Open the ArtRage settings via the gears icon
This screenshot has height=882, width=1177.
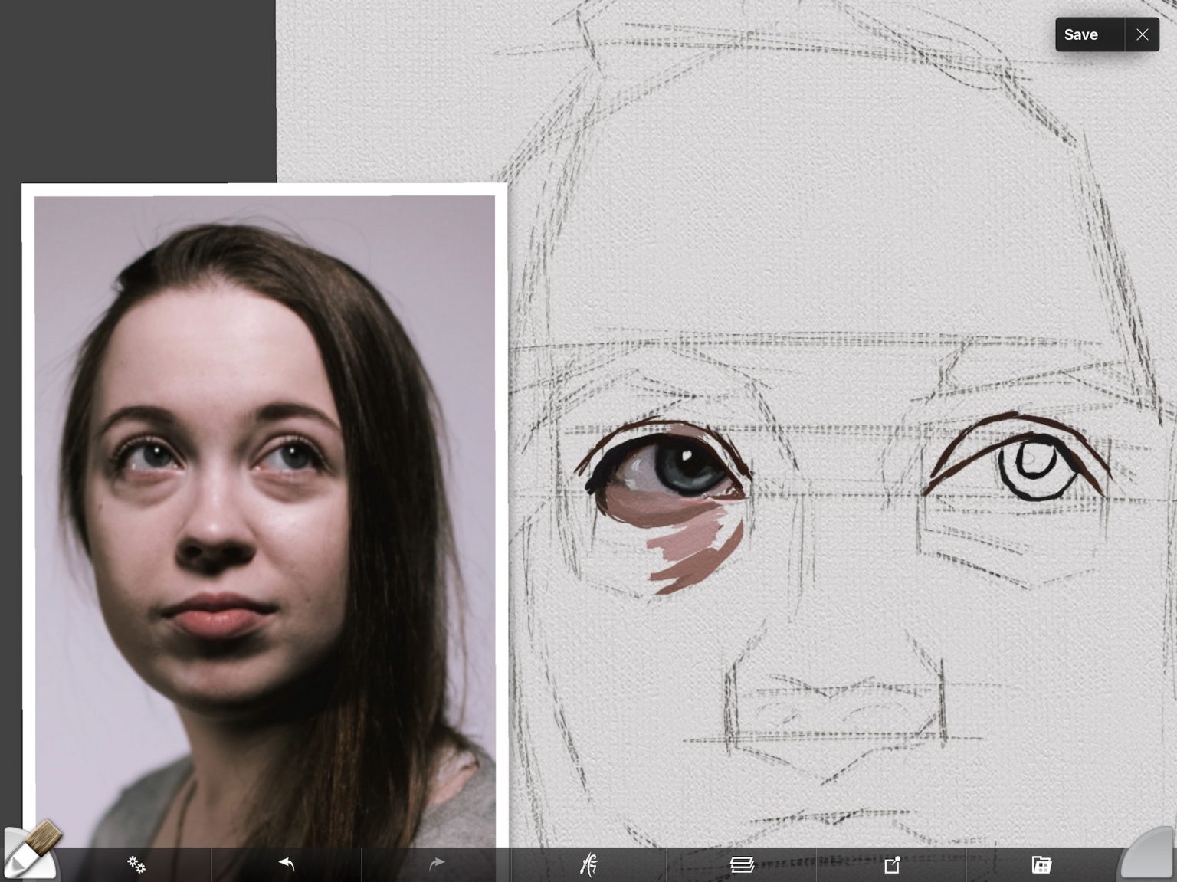tap(136, 864)
